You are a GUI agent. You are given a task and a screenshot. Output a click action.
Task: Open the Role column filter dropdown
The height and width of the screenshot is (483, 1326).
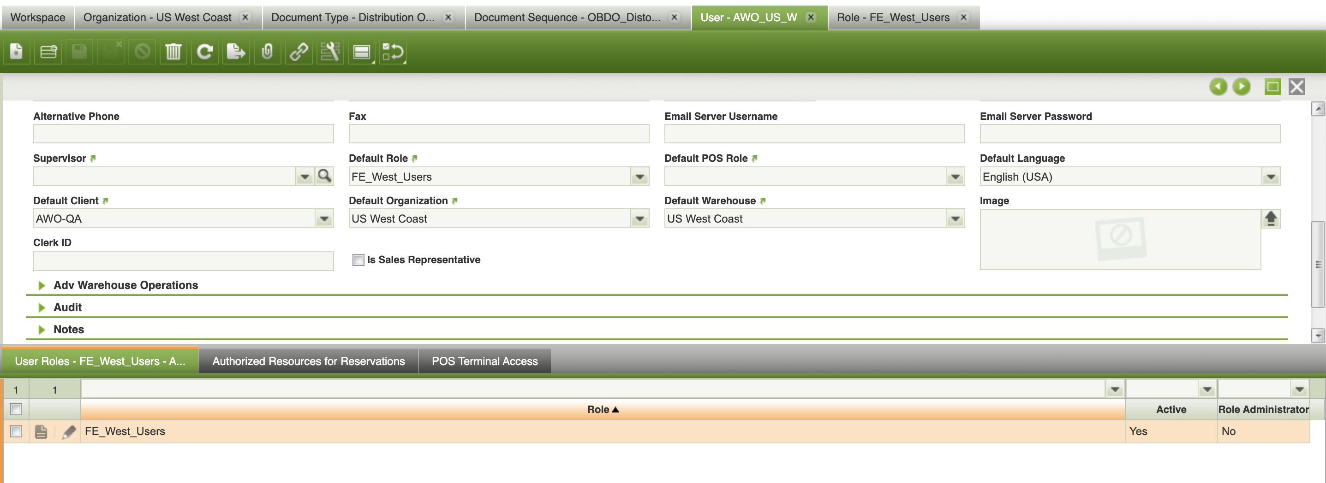pyautogui.click(x=1115, y=389)
